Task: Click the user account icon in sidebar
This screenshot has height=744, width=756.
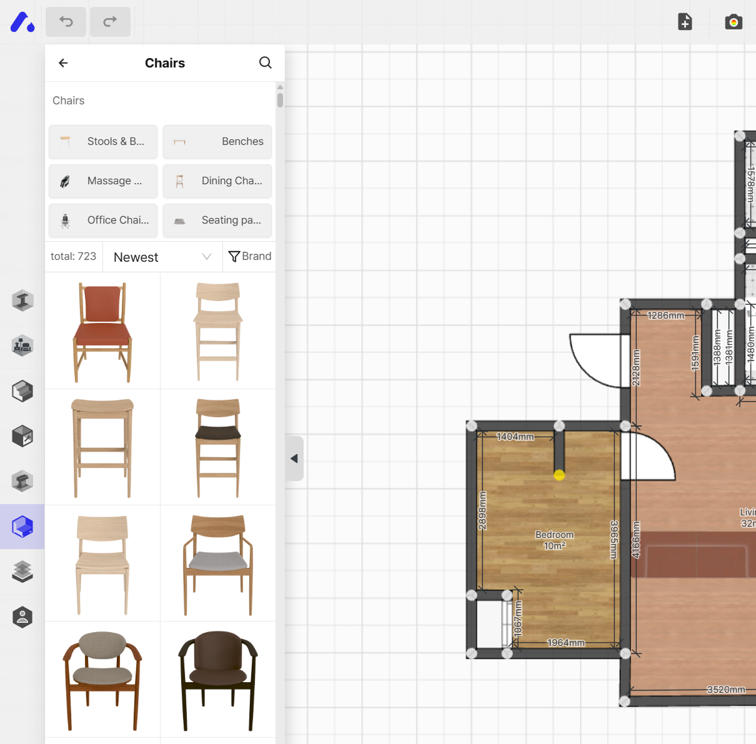Action: (x=22, y=617)
